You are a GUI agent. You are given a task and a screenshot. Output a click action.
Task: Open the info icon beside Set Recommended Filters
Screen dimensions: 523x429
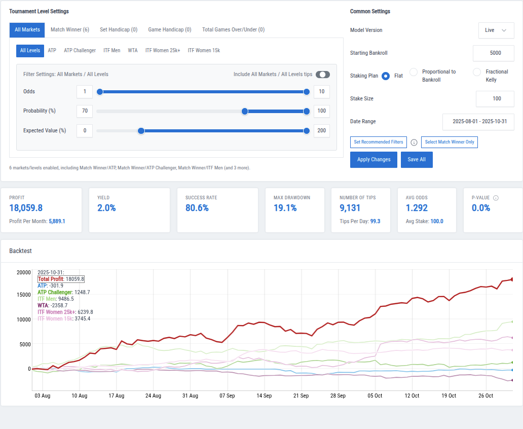(x=414, y=142)
